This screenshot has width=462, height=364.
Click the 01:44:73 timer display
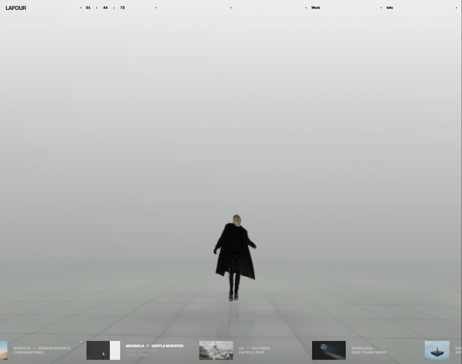pos(105,8)
